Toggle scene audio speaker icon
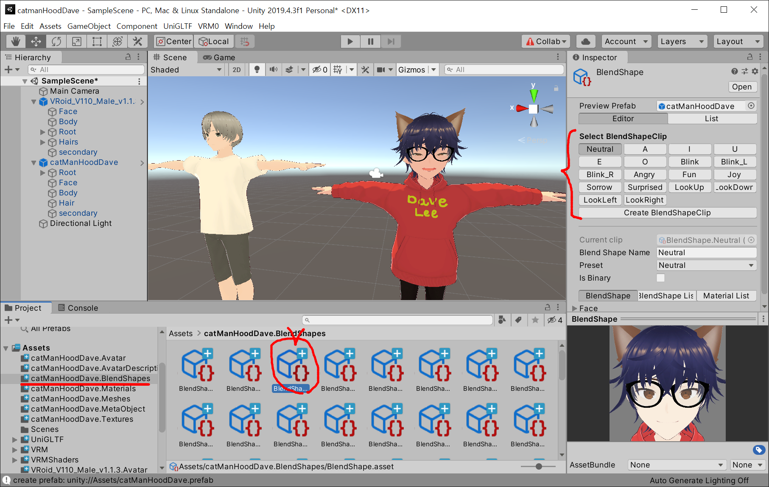Image resolution: width=769 pixels, height=487 pixels. coord(274,70)
